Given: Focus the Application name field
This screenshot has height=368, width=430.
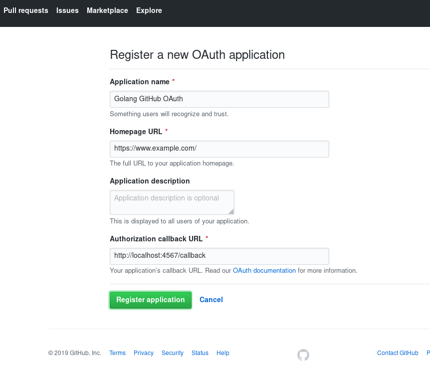Looking at the screenshot, I should [x=219, y=99].
